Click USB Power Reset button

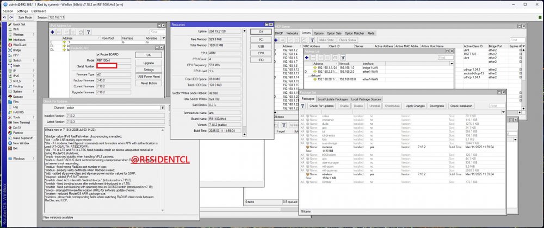point(149,77)
